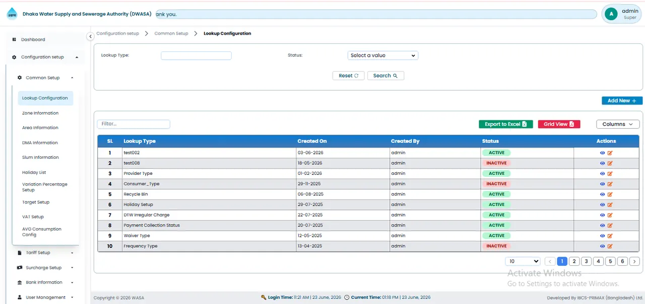The width and height of the screenshot is (645, 304).
Task: Edit the Consumer_Type row
Action: pyautogui.click(x=610, y=184)
